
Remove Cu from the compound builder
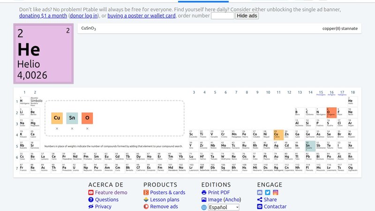57,128
